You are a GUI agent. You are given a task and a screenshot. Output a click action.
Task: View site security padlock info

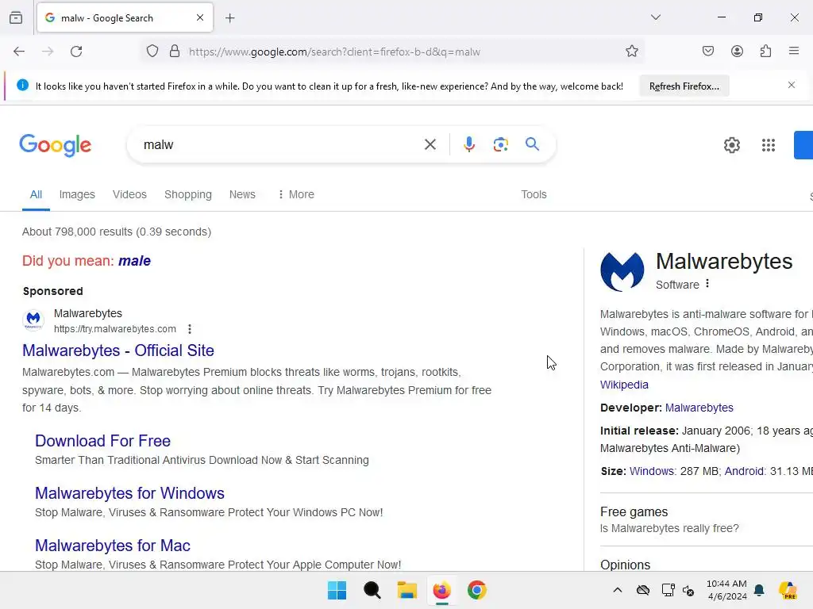pos(175,52)
